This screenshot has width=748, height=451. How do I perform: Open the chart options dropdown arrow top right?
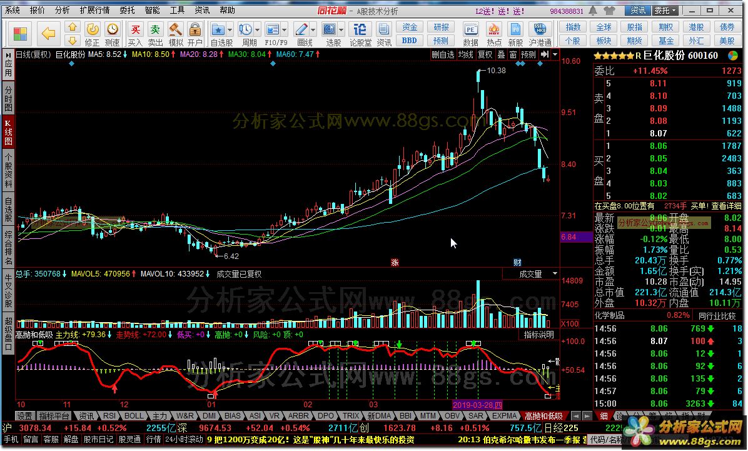point(555,55)
